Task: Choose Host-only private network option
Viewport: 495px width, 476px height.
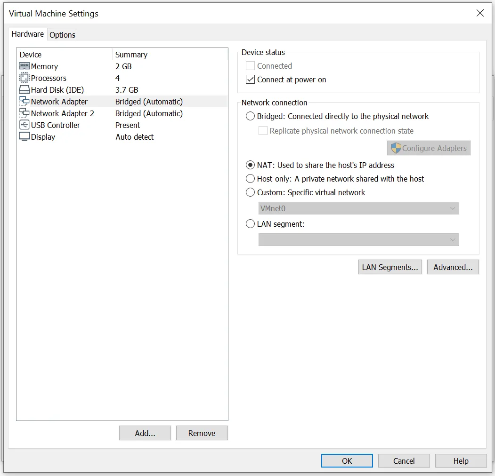Action: point(251,179)
